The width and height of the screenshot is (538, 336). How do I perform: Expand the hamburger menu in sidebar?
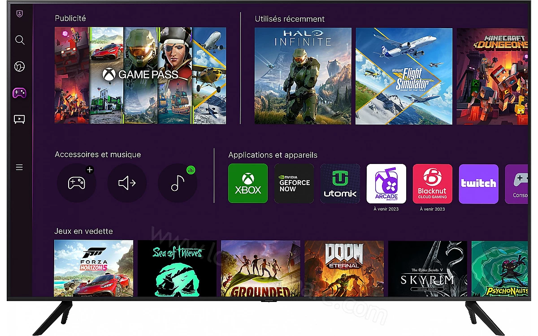click(19, 168)
